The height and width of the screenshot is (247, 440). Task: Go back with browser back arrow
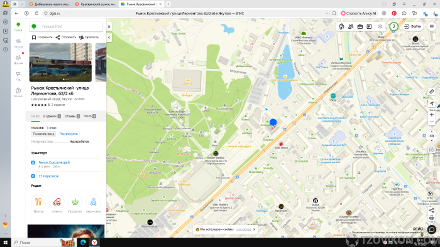[x=16, y=13]
